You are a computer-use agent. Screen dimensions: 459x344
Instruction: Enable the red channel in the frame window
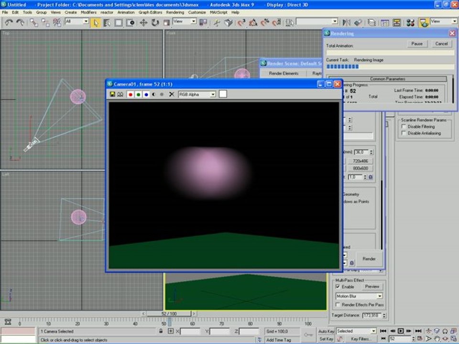pyautogui.click(x=130, y=95)
